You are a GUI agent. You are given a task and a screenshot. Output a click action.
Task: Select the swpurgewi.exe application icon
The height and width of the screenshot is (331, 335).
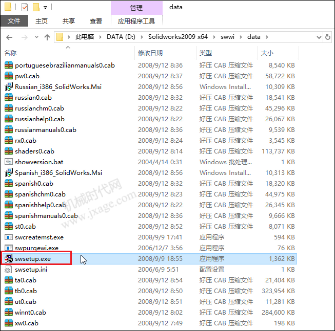click(x=9, y=248)
